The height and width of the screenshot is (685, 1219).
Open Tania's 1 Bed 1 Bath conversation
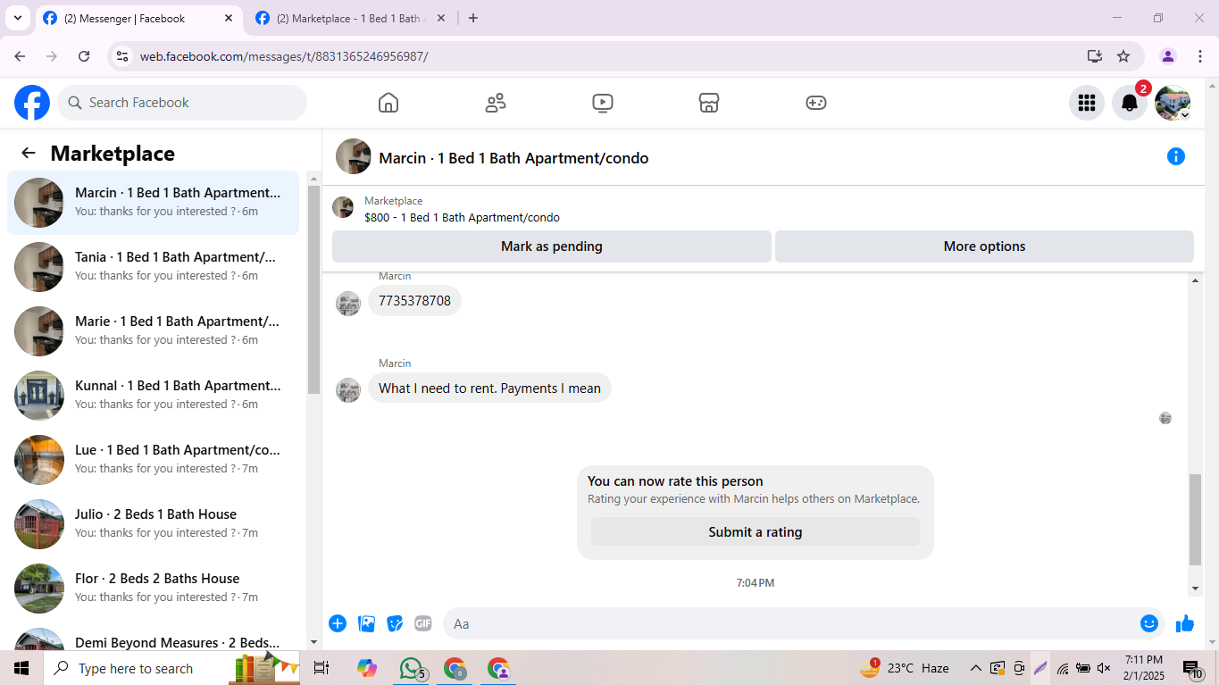click(154, 267)
